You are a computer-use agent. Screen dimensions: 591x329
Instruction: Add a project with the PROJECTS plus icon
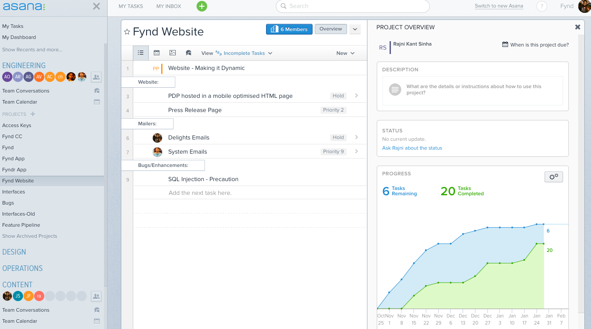point(33,114)
